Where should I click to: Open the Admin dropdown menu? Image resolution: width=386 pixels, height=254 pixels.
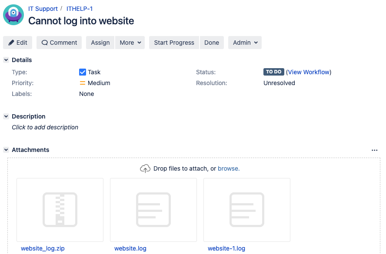coord(245,43)
